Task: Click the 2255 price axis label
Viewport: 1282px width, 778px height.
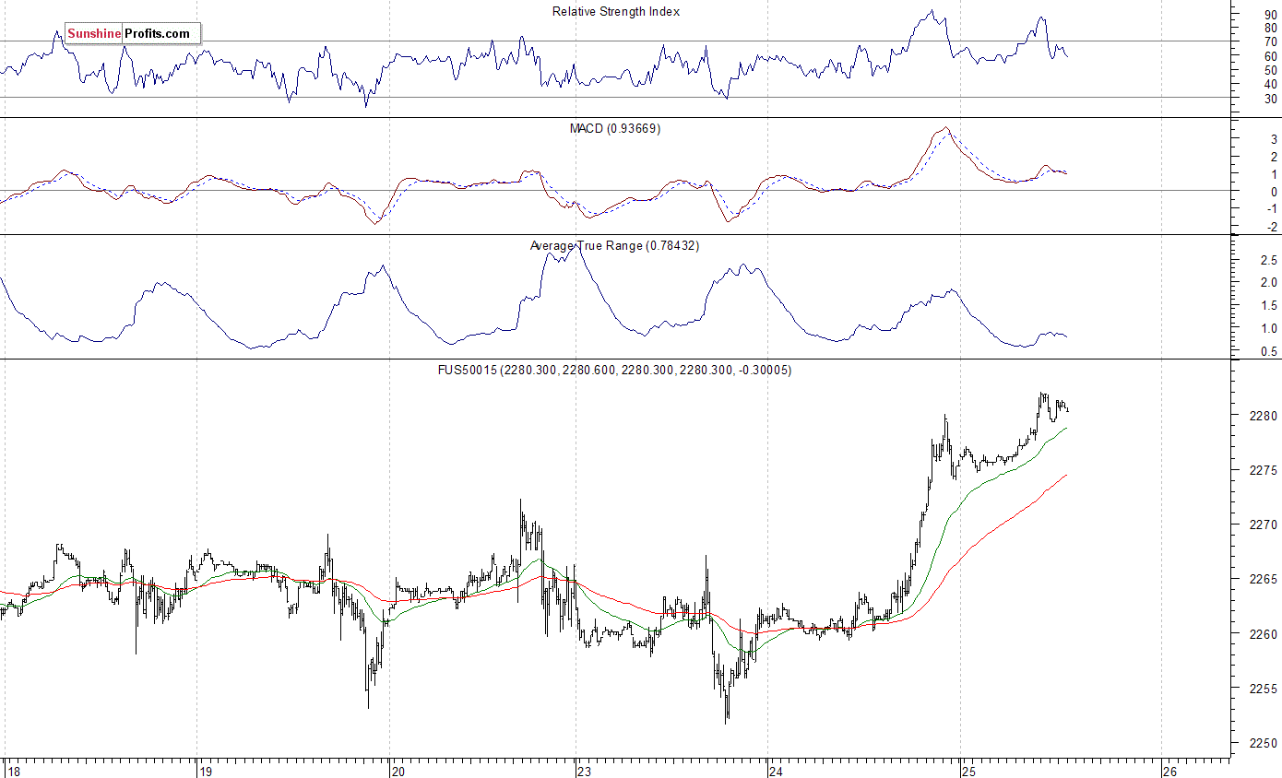Action: 1262,690
